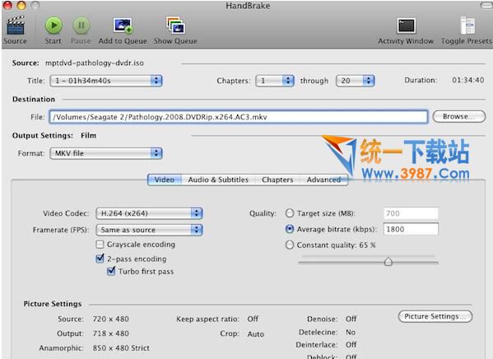This screenshot has height=359, width=493.
Task: Switch to the Advanced tab
Action: click(323, 179)
